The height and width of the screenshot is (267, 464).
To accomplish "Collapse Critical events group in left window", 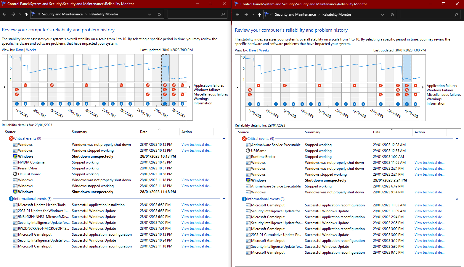I will tap(224, 138).
